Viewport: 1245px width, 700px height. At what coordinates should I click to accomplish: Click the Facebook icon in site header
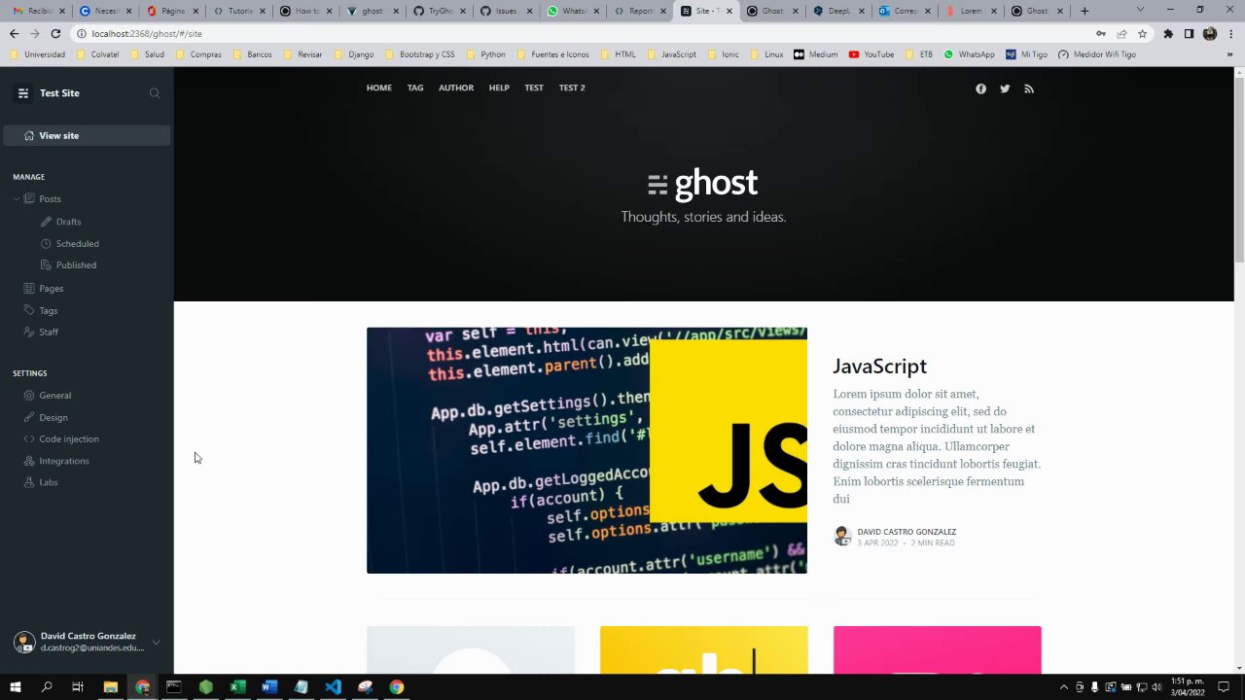980,88
